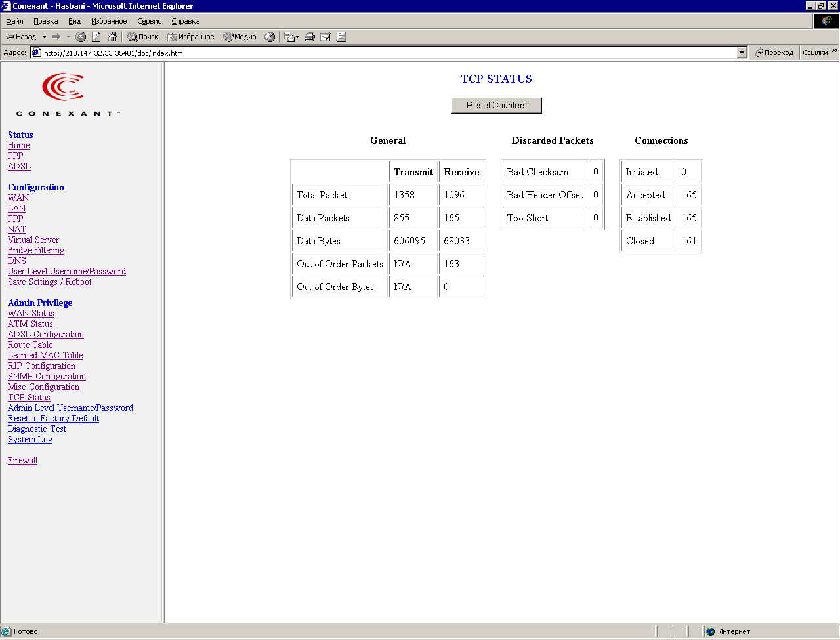840x640 pixels.
Task: Open the Сервис menu
Action: (x=149, y=21)
